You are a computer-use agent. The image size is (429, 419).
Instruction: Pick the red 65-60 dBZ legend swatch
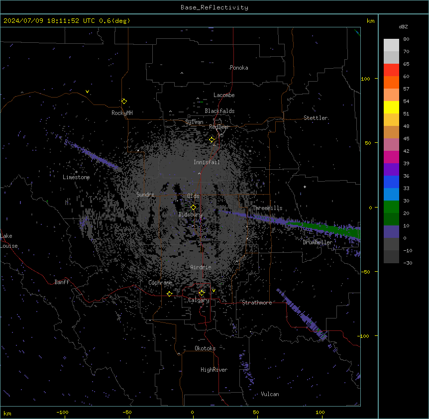[391, 70]
